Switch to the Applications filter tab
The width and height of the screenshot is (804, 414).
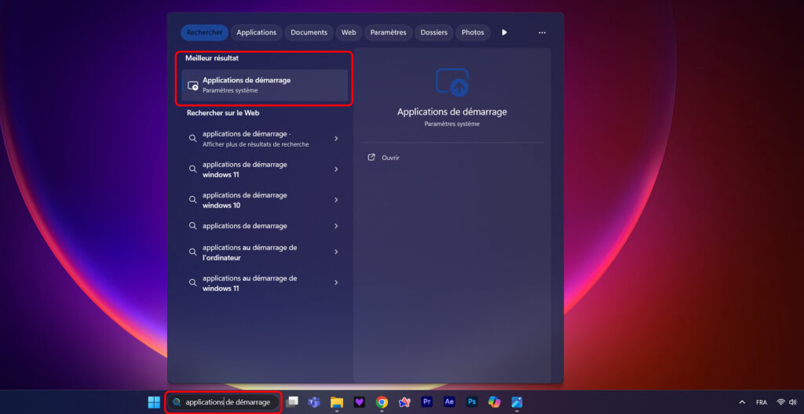point(257,32)
